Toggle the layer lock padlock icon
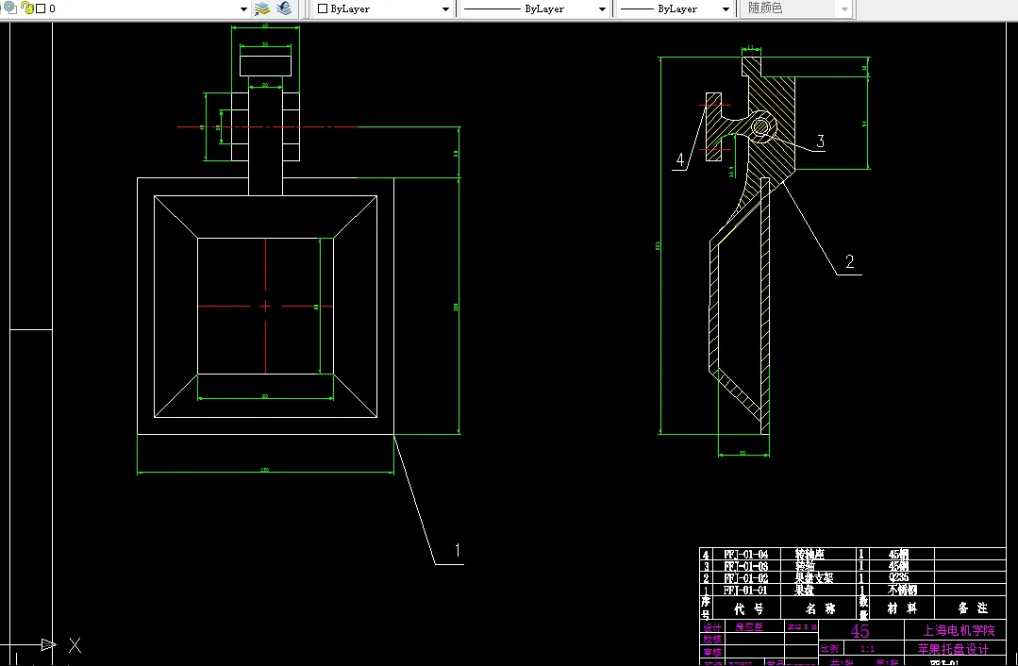 click(x=27, y=8)
